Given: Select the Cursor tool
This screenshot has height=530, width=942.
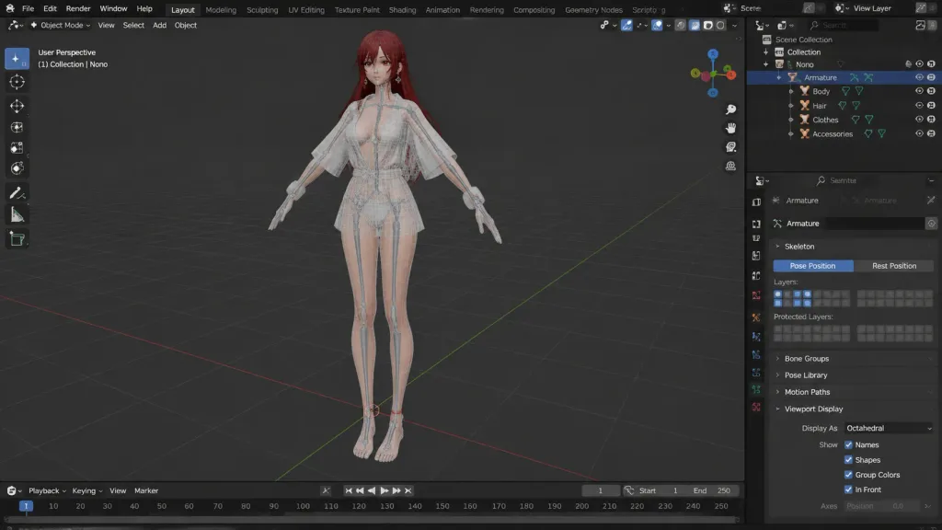Looking at the screenshot, I should [x=17, y=82].
